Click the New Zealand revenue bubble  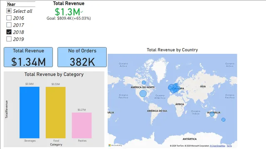224,120
